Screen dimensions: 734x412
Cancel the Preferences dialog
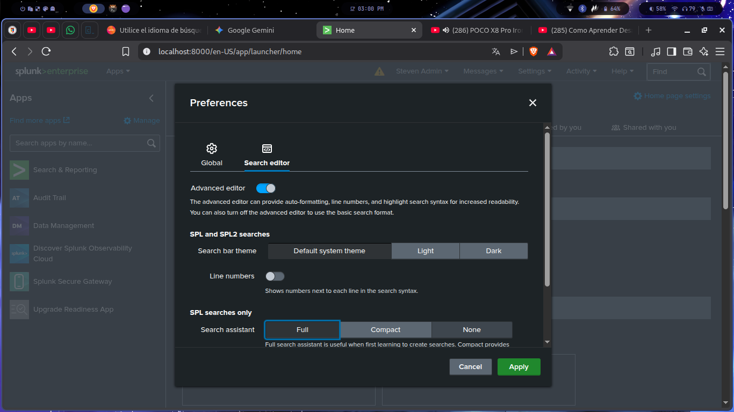(x=470, y=367)
